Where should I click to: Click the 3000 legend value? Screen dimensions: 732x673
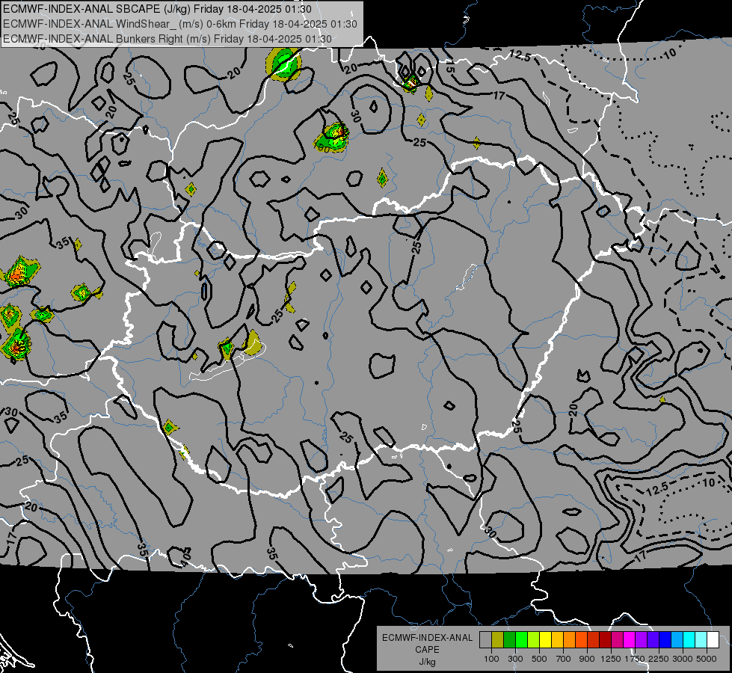point(683,659)
